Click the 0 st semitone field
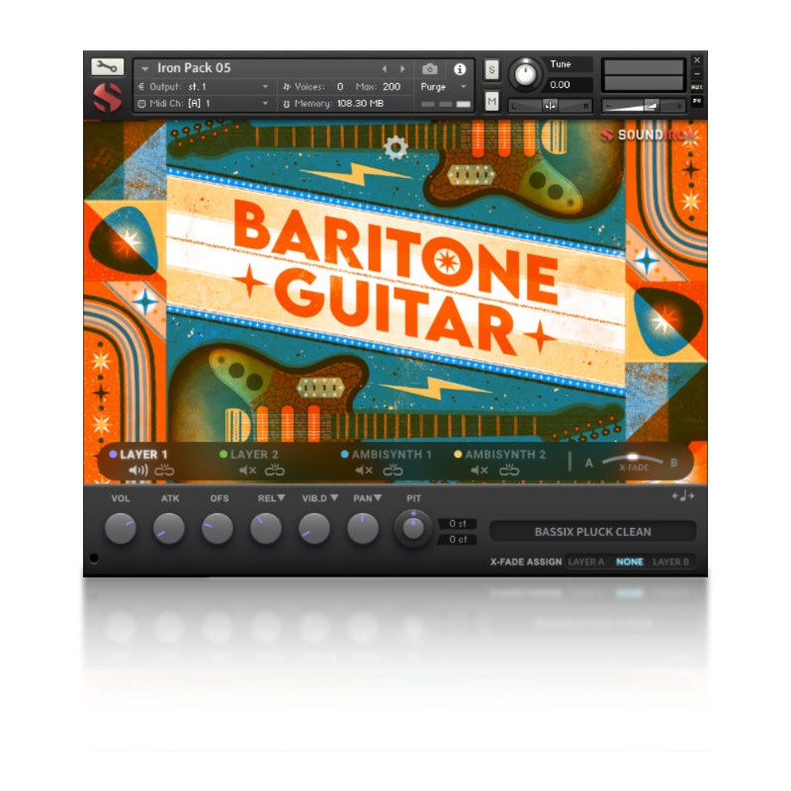Viewport: 791px width, 791px height. [x=456, y=523]
